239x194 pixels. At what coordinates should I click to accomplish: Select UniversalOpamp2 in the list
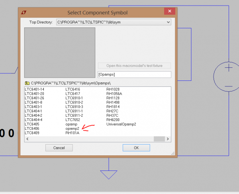(x=121, y=124)
